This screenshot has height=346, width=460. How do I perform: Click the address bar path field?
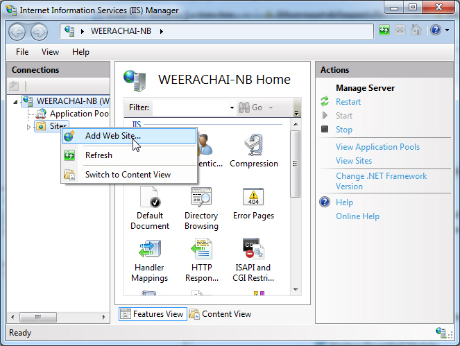[x=216, y=31]
